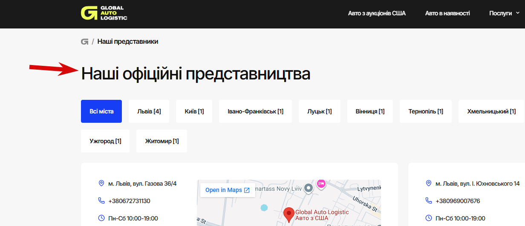The height and width of the screenshot is (226, 525).
Task: Select the Івано-Франківськ [1] city filter
Action: click(255, 111)
